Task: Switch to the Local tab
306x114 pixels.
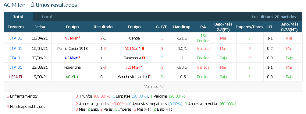Action: pos(47,17)
